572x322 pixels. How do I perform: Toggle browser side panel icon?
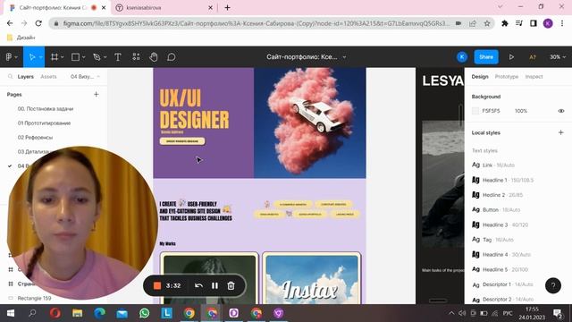coord(534,23)
